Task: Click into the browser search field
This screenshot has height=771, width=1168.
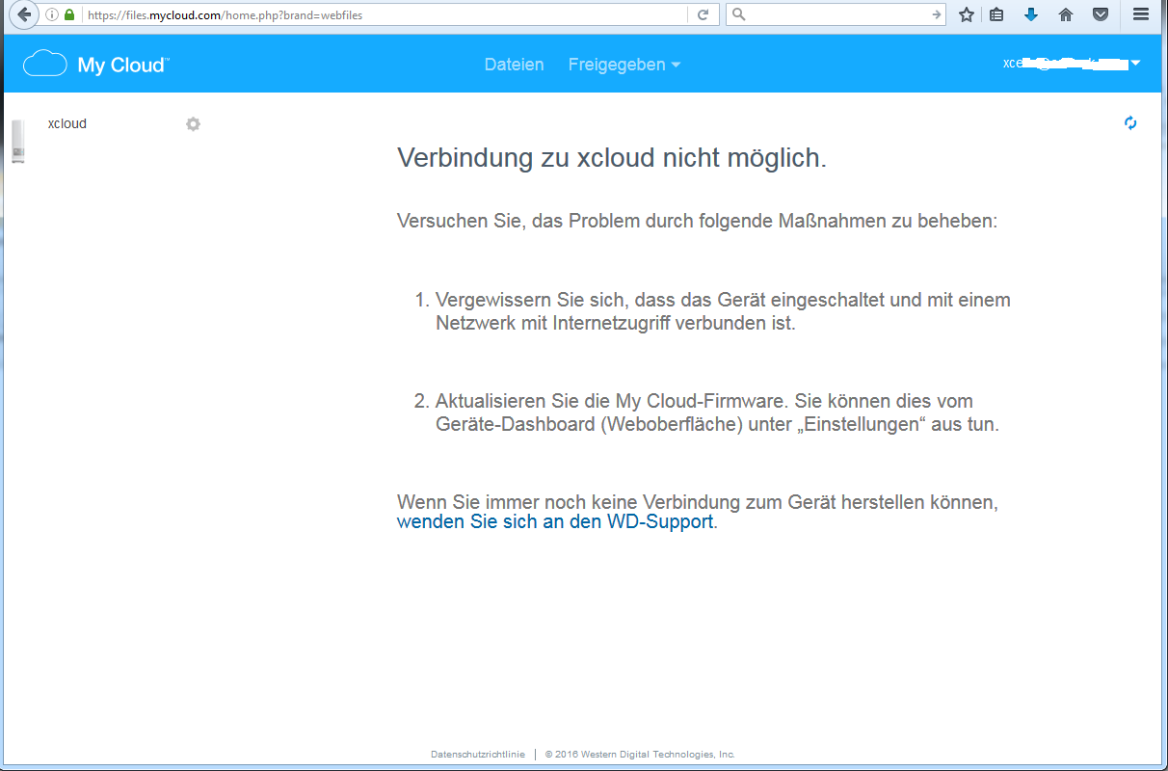Action: [836, 14]
